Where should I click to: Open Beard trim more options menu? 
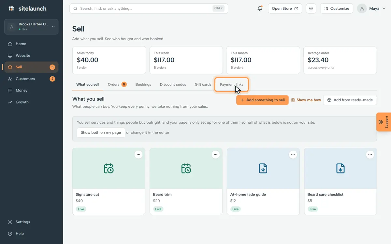click(216, 155)
